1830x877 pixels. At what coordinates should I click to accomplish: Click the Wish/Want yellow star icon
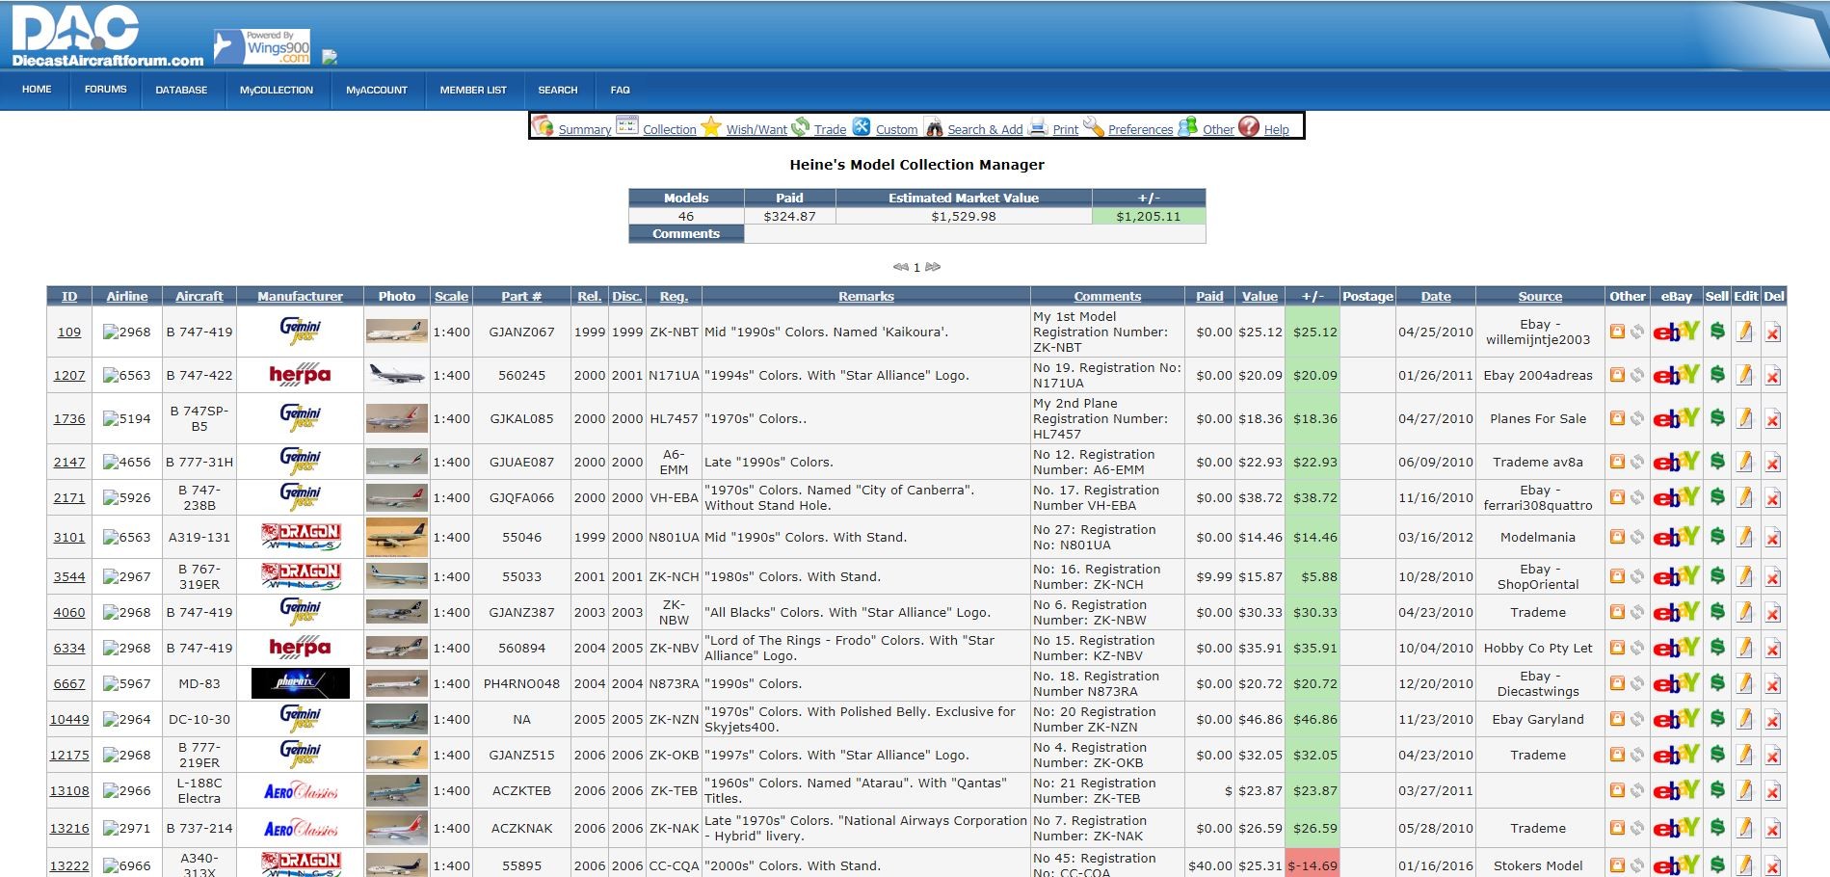click(x=711, y=126)
